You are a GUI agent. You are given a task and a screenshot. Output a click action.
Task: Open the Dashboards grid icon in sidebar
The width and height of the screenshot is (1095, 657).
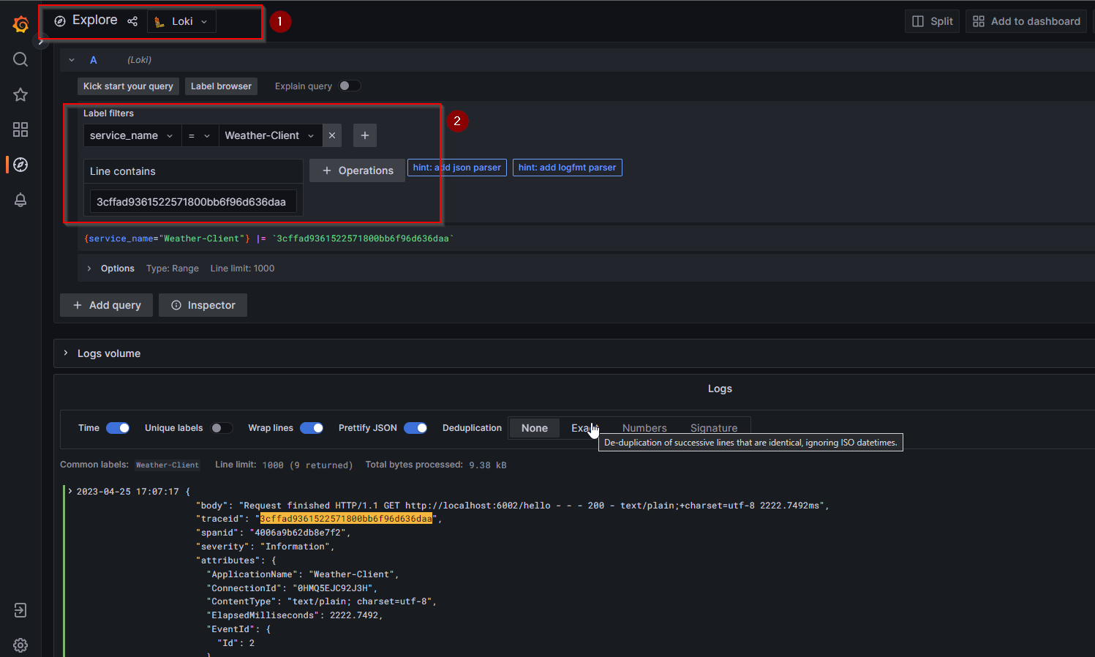20,129
